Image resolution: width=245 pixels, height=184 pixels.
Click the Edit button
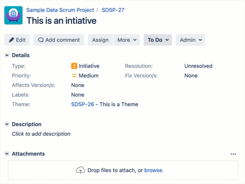pyautogui.click(x=17, y=40)
